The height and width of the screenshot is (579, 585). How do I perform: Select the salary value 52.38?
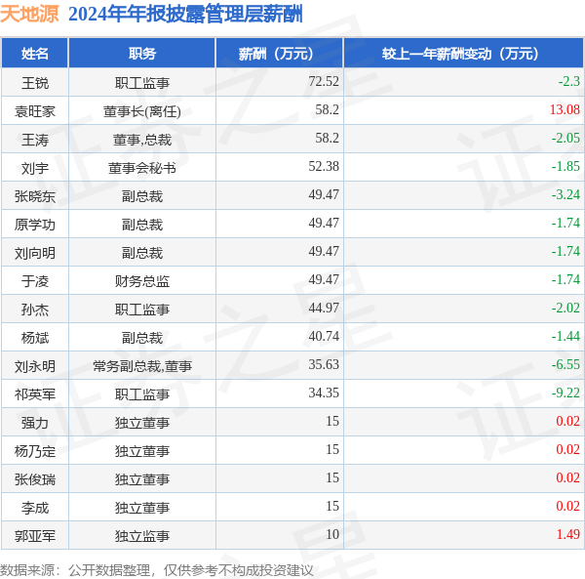tap(324, 166)
